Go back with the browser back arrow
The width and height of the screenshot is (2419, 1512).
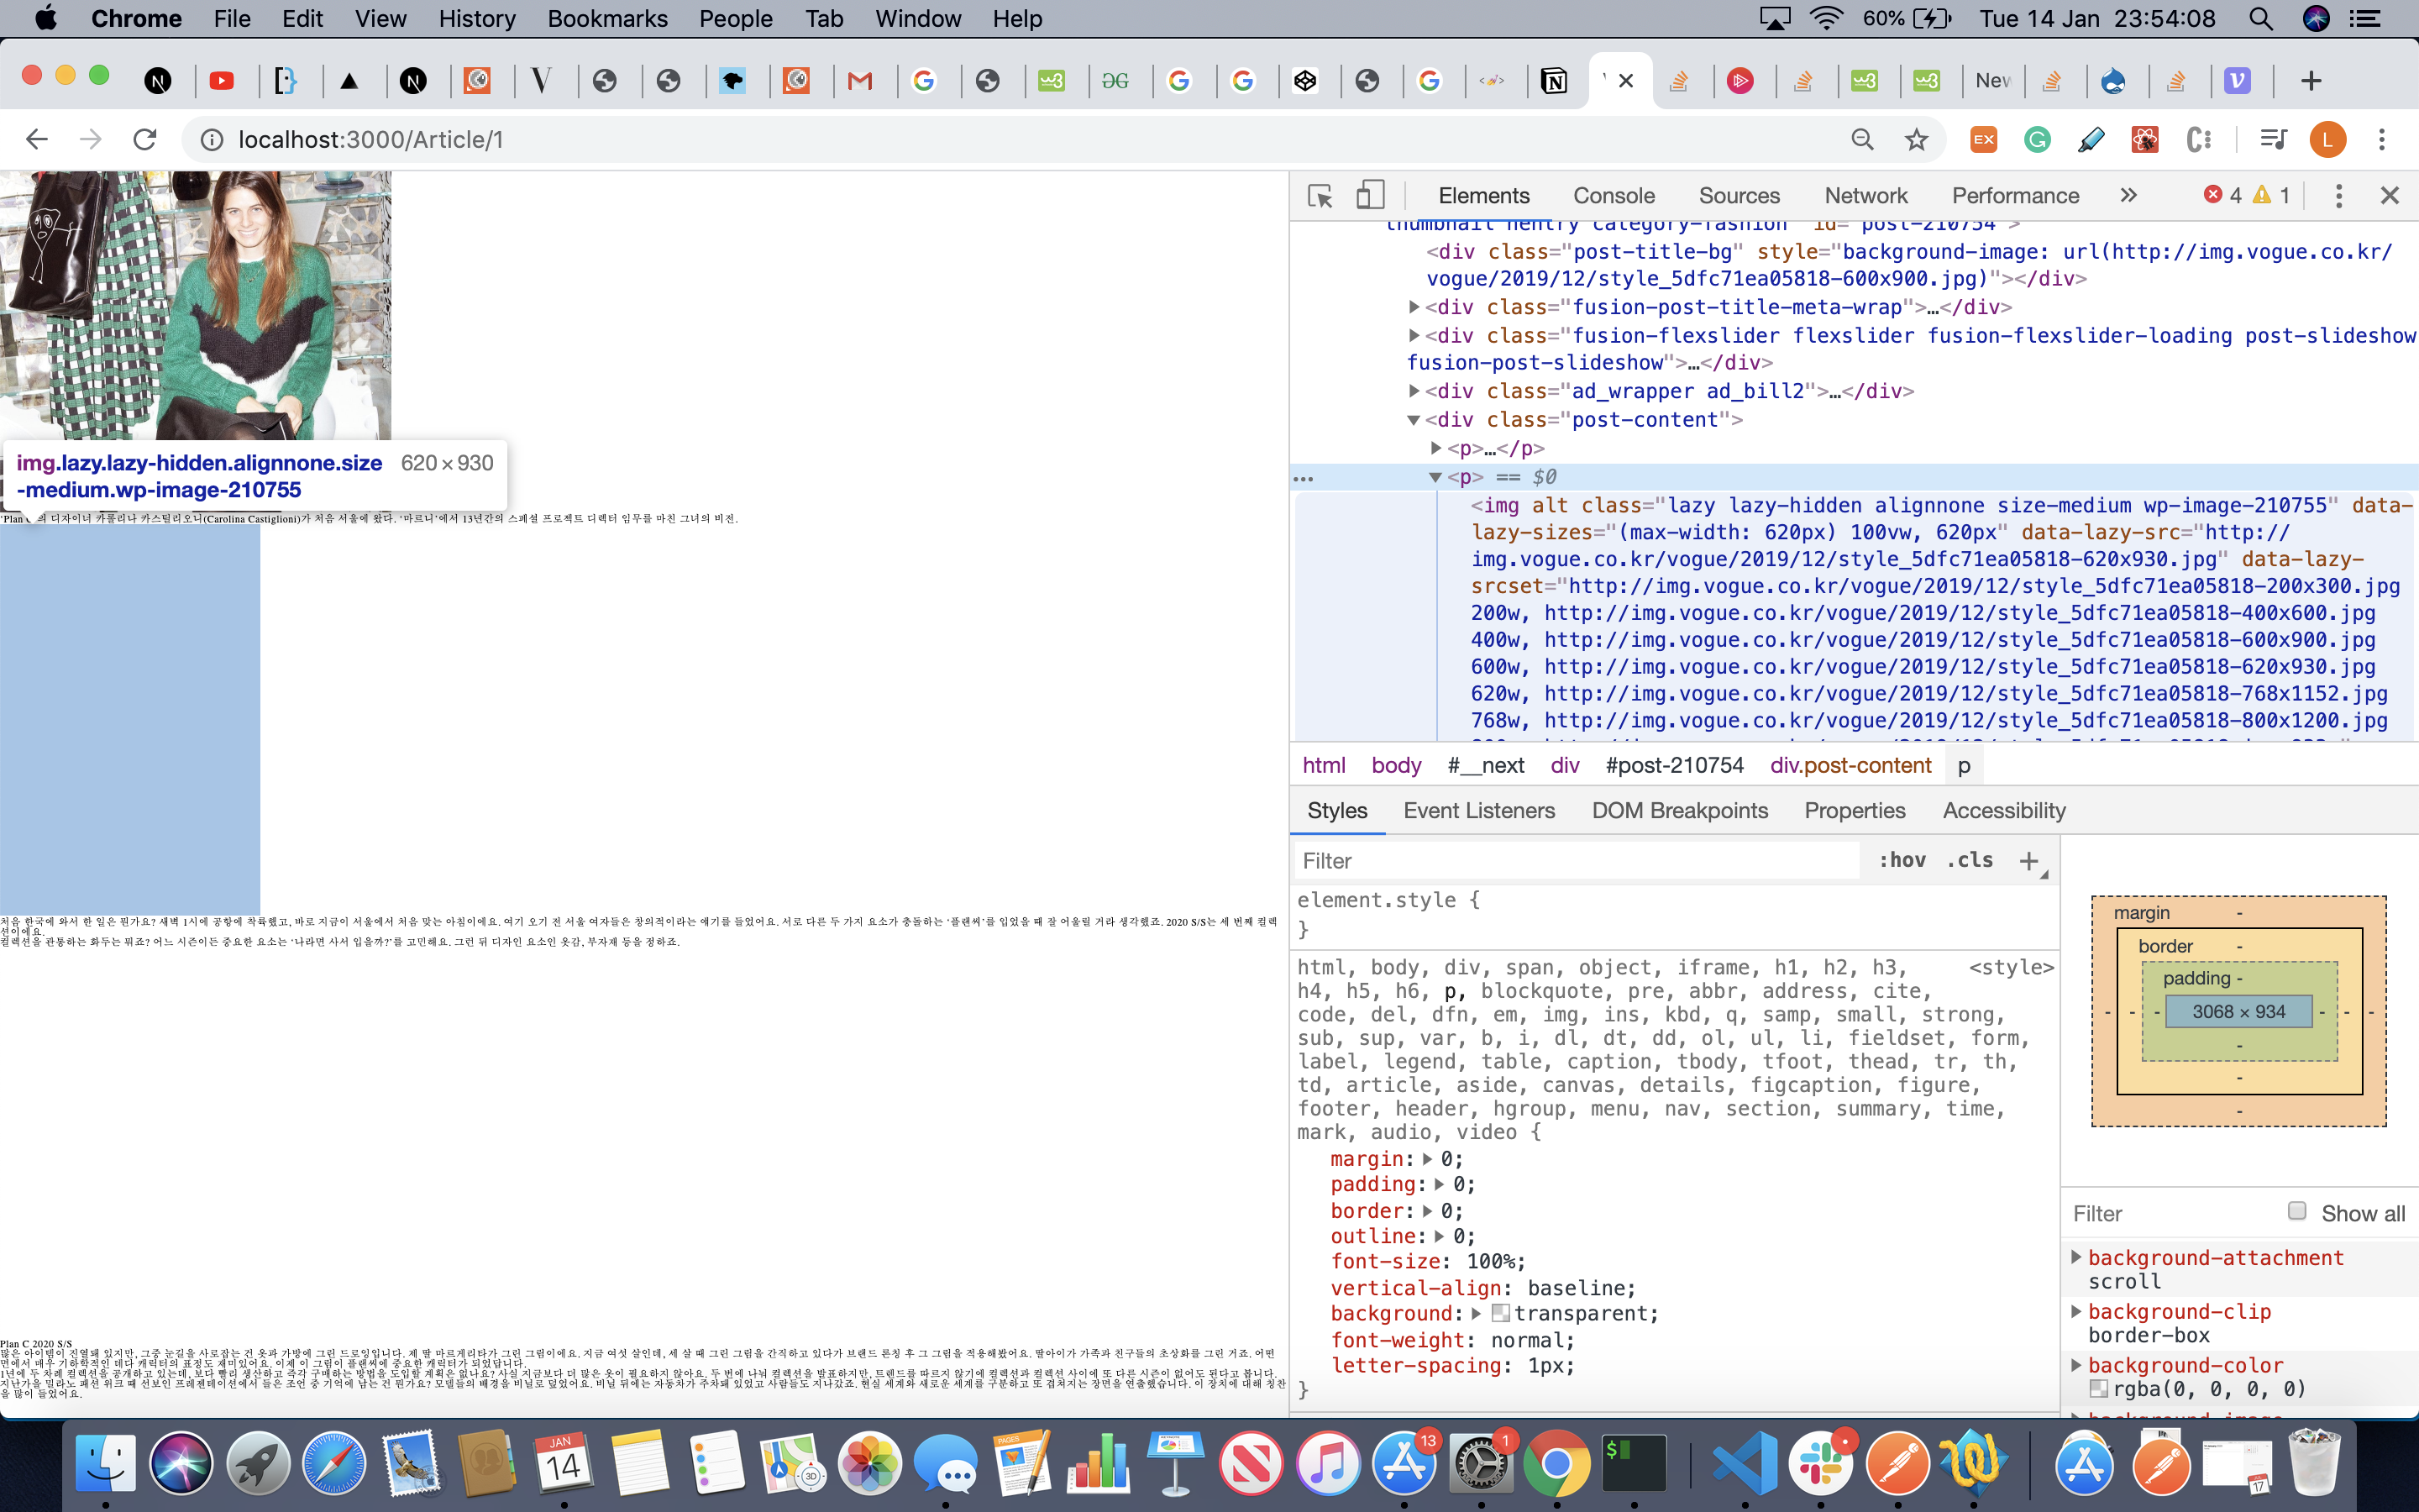click(36, 139)
